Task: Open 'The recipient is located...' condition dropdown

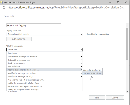Action: click(x=45, y=34)
